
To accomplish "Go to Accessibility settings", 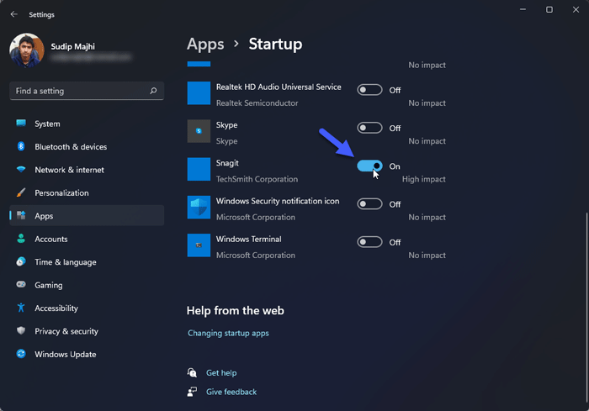I will 87,308.
